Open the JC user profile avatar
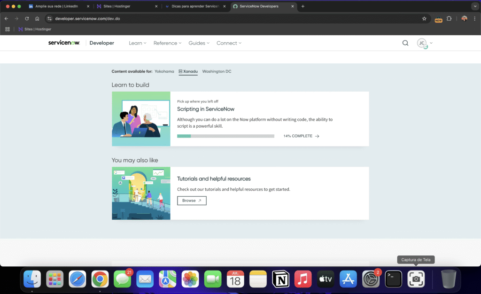Image resolution: width=481 pixels, height=294 pixels. point(422,43)
